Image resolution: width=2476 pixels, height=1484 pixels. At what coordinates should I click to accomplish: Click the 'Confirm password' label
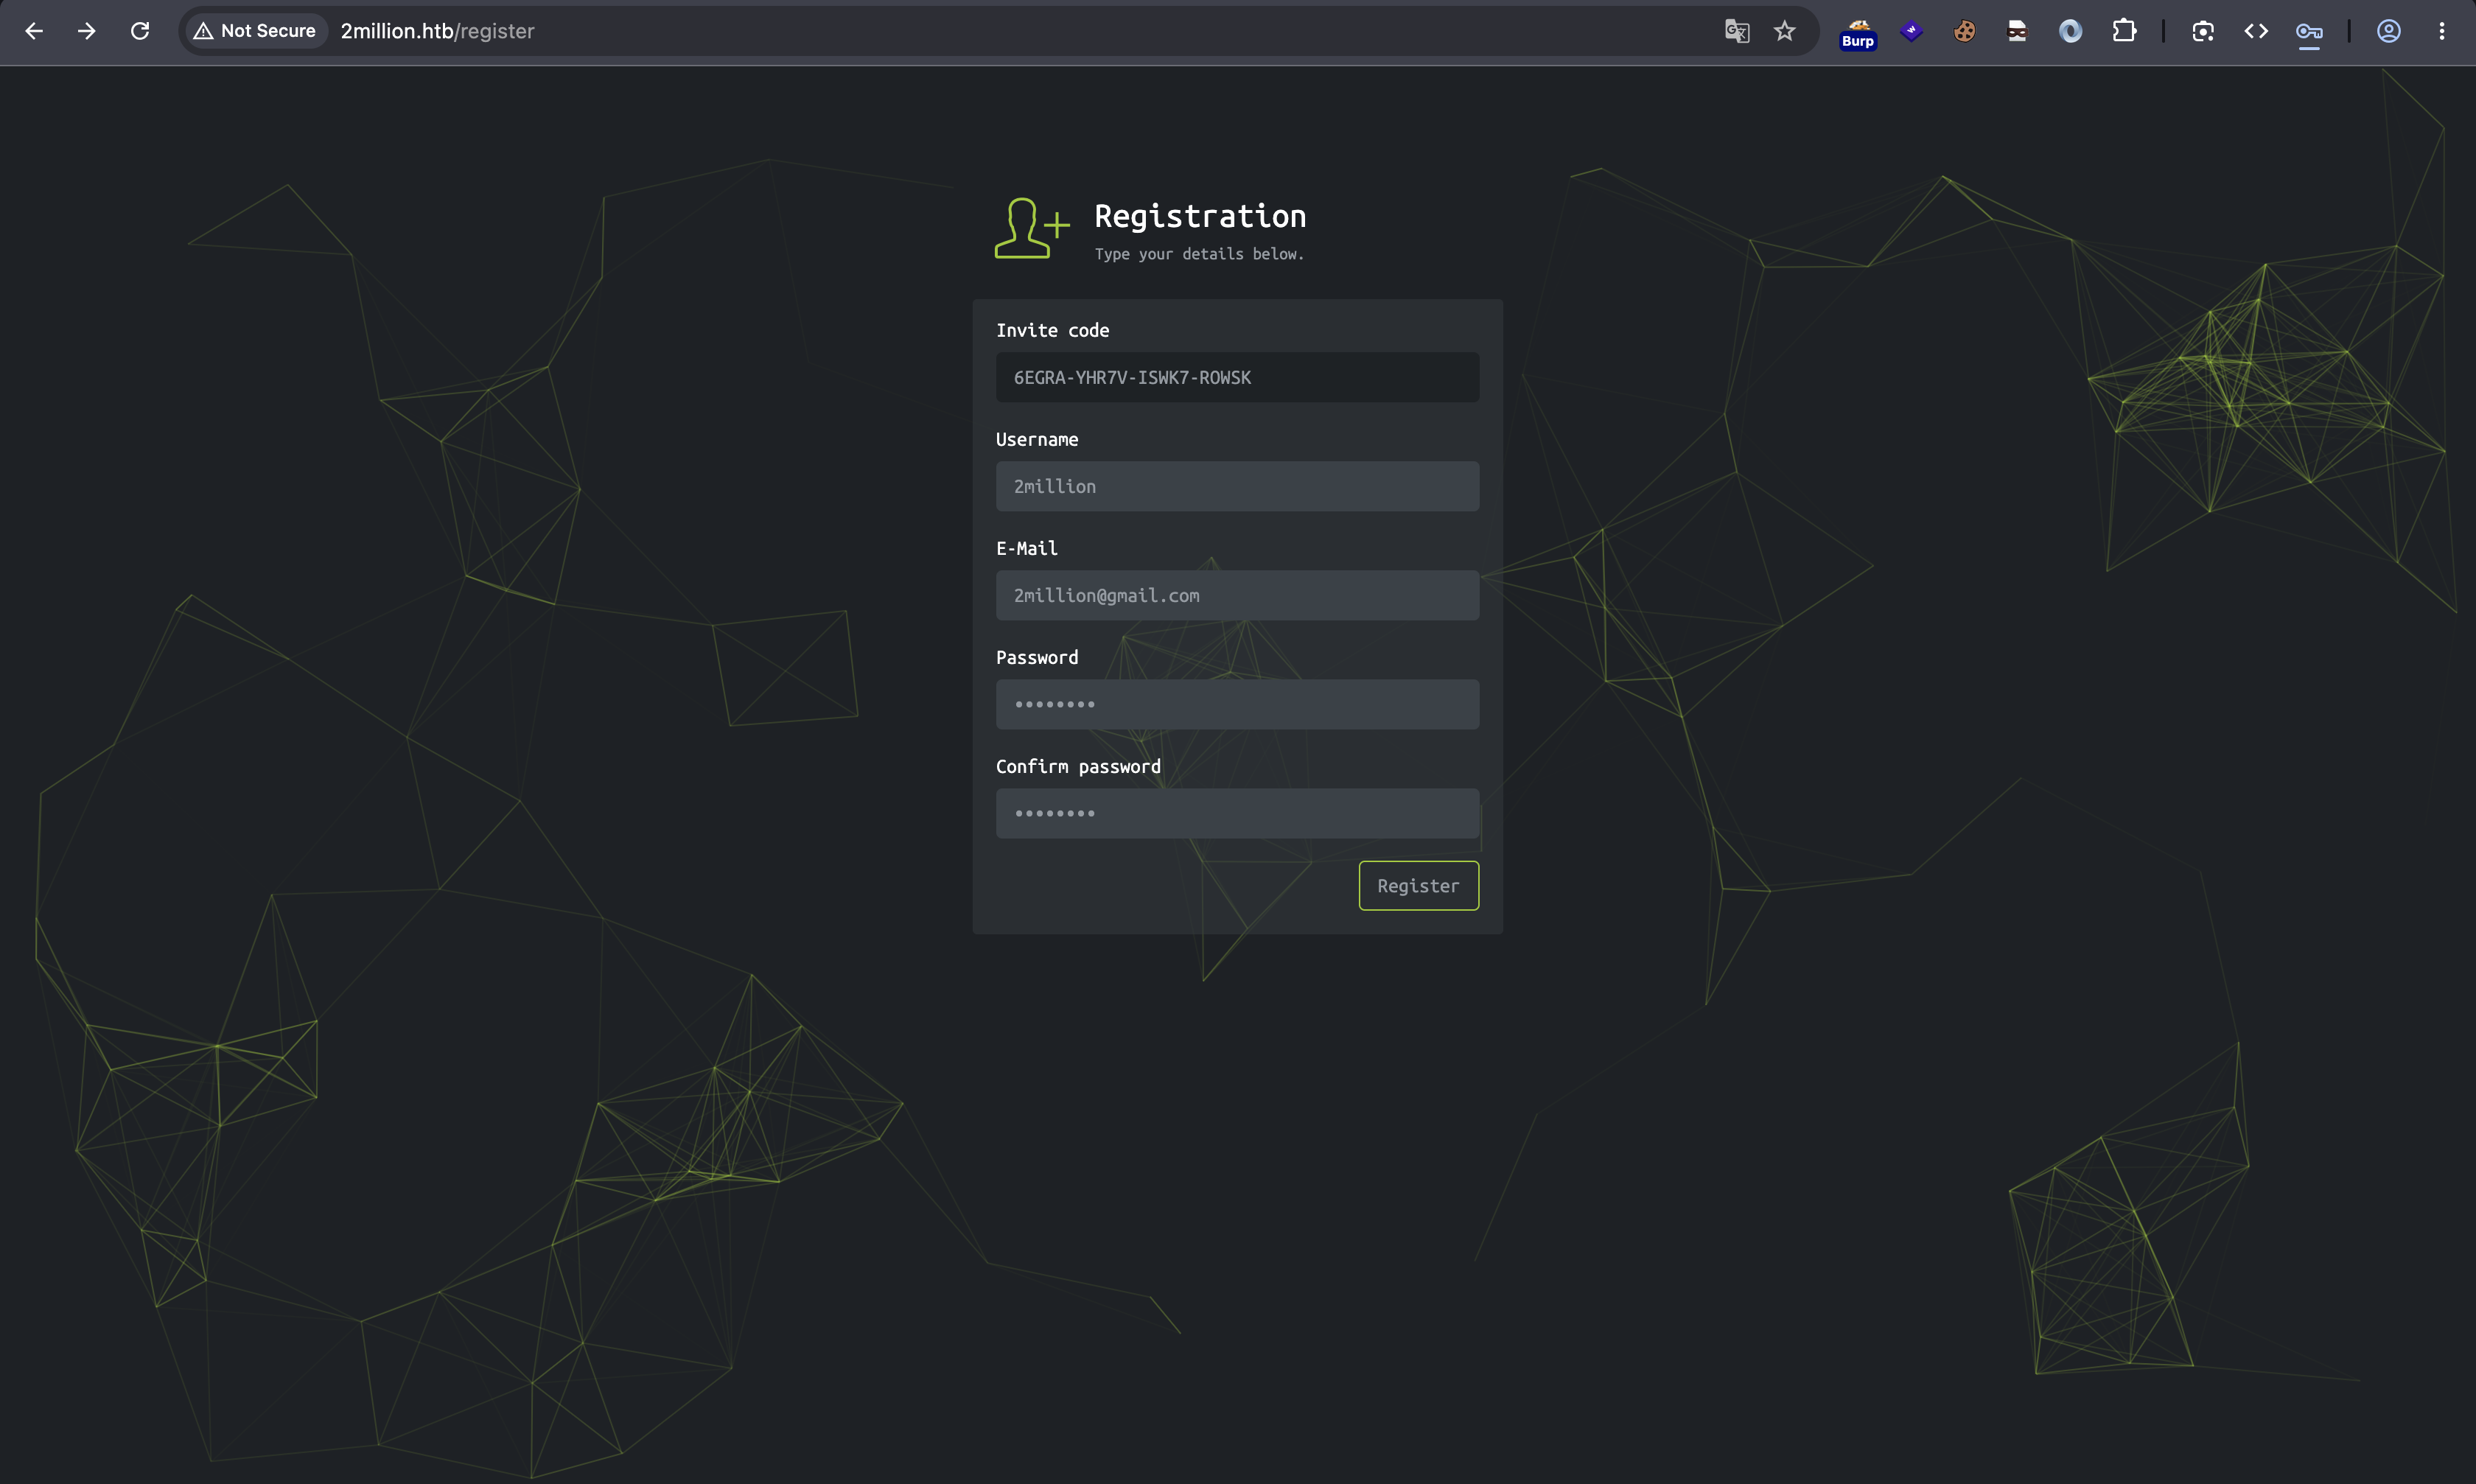click(x=1078, y=766)
